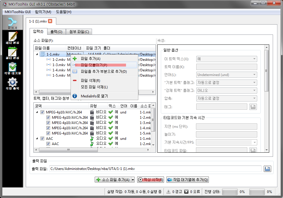Click blue info icon next to MediaInfo로 열기
Screen dimensions: 283x198
pyautogui.click(x=75, y=96)
